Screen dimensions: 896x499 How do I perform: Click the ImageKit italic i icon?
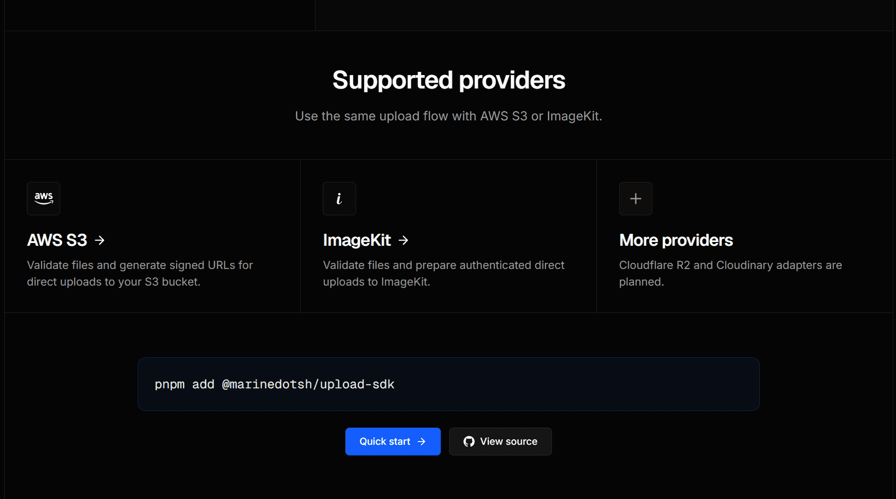339,199
